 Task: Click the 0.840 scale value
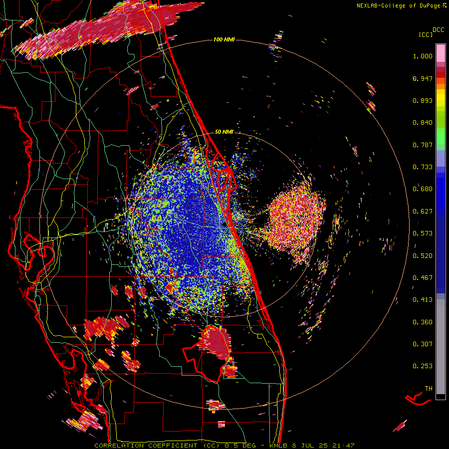[x=423, y=123]
